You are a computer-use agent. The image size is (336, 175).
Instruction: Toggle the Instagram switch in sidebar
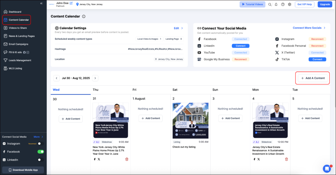point(41,144)
